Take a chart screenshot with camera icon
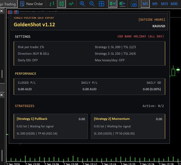The height and width of the screenshot is (165, 181). [134, 4]
